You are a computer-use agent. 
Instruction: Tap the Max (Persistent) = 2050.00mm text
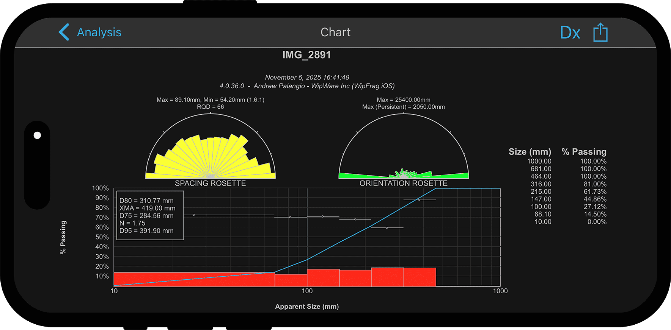click(403, 107)
